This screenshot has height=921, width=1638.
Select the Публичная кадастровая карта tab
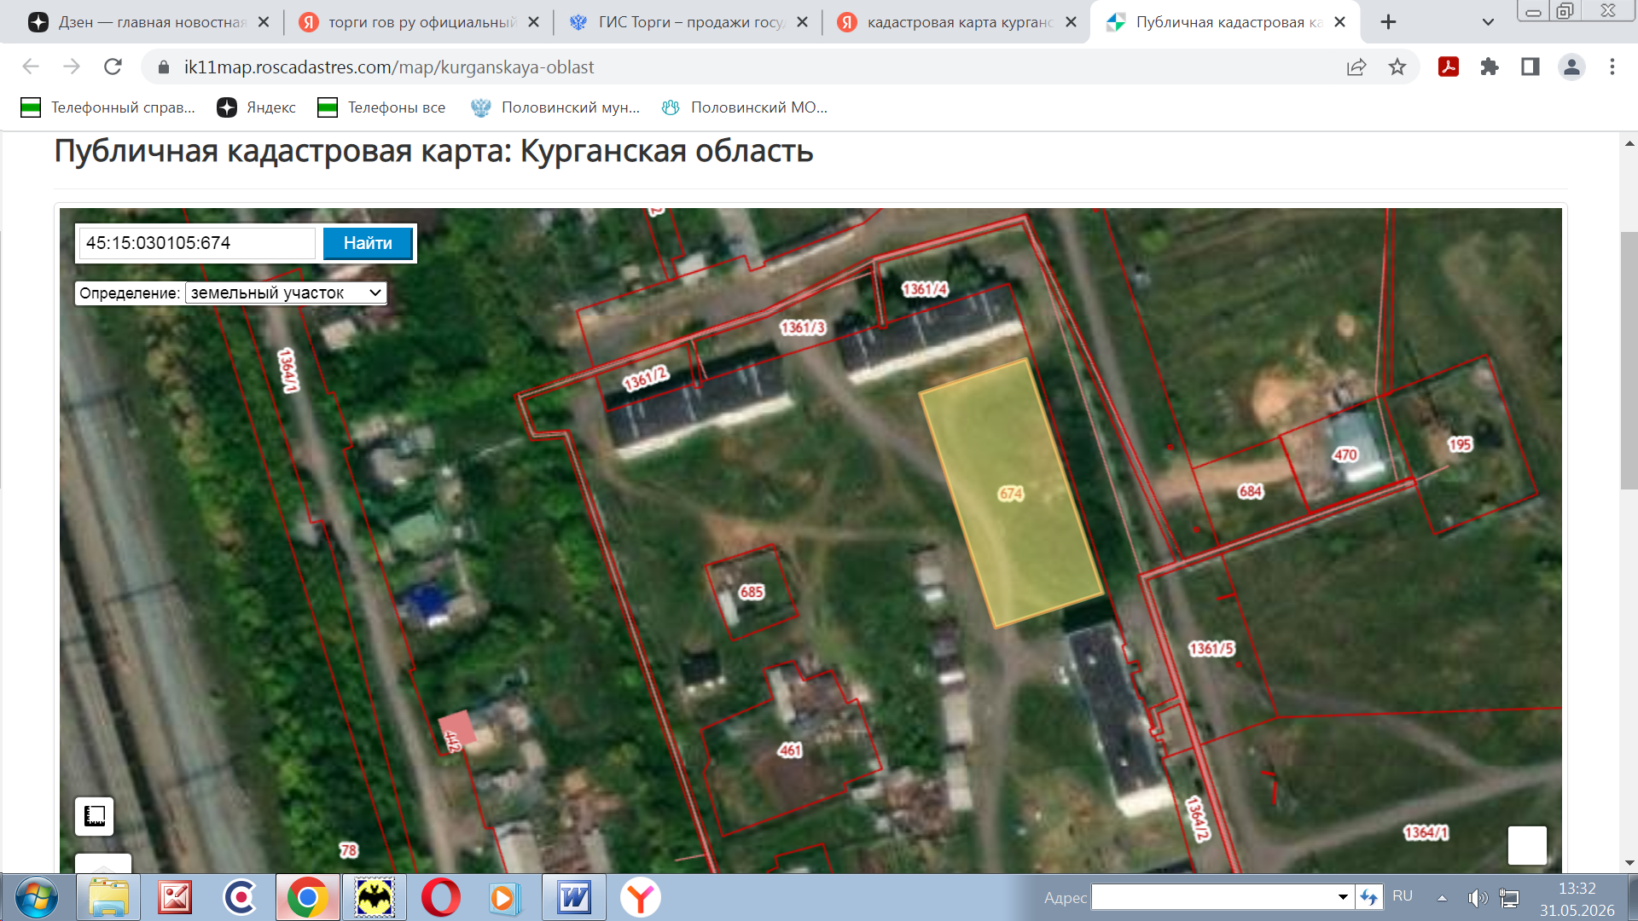point(1216,22)
